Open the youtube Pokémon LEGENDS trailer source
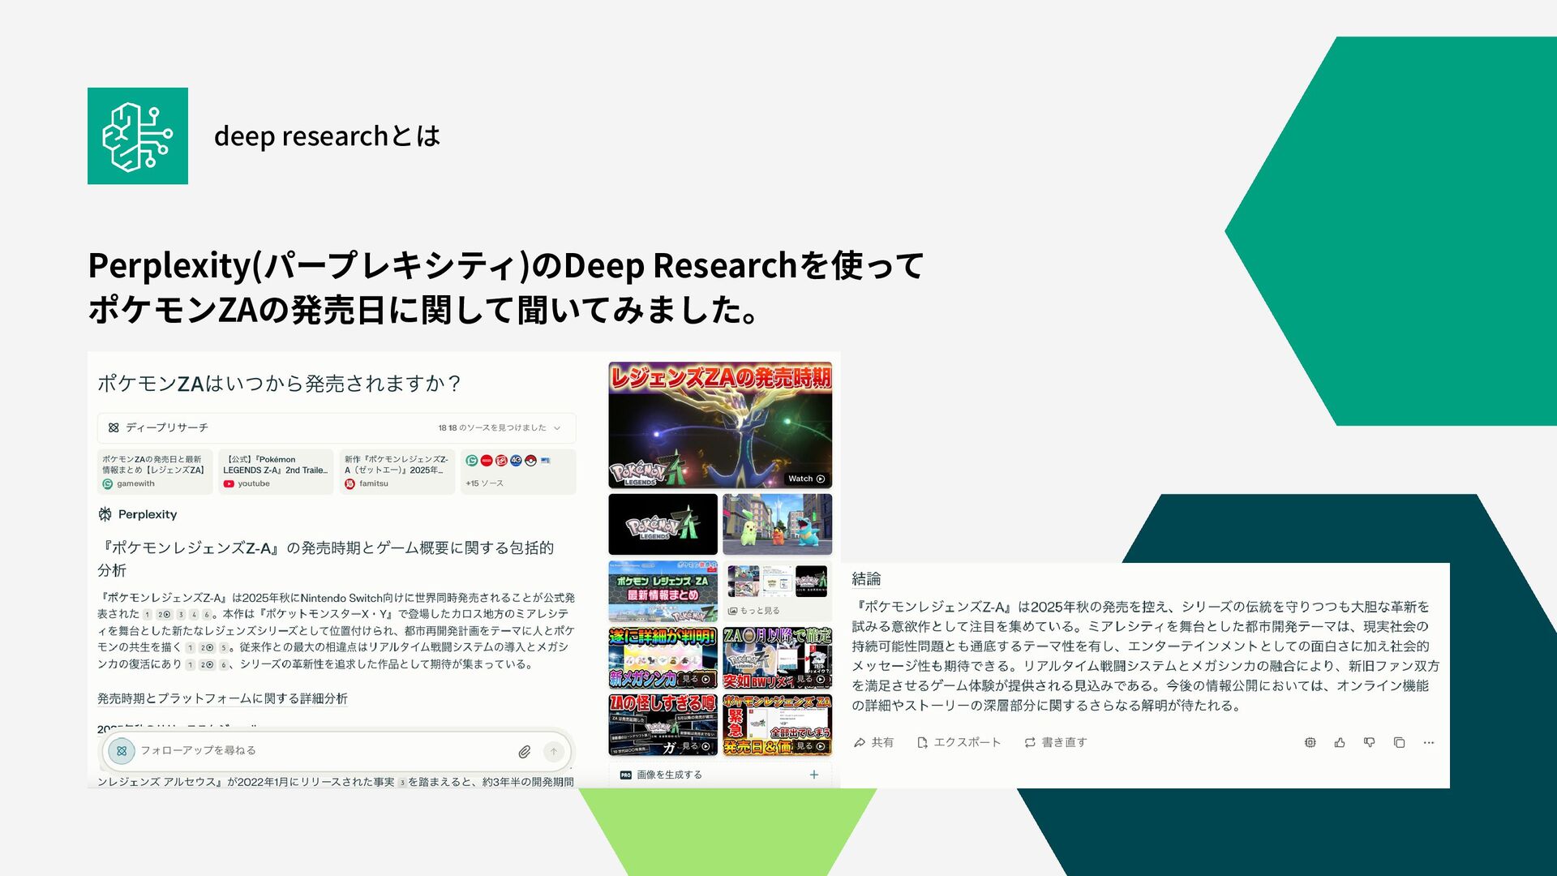The image size is (1557, 876). (x=276, y=471)
